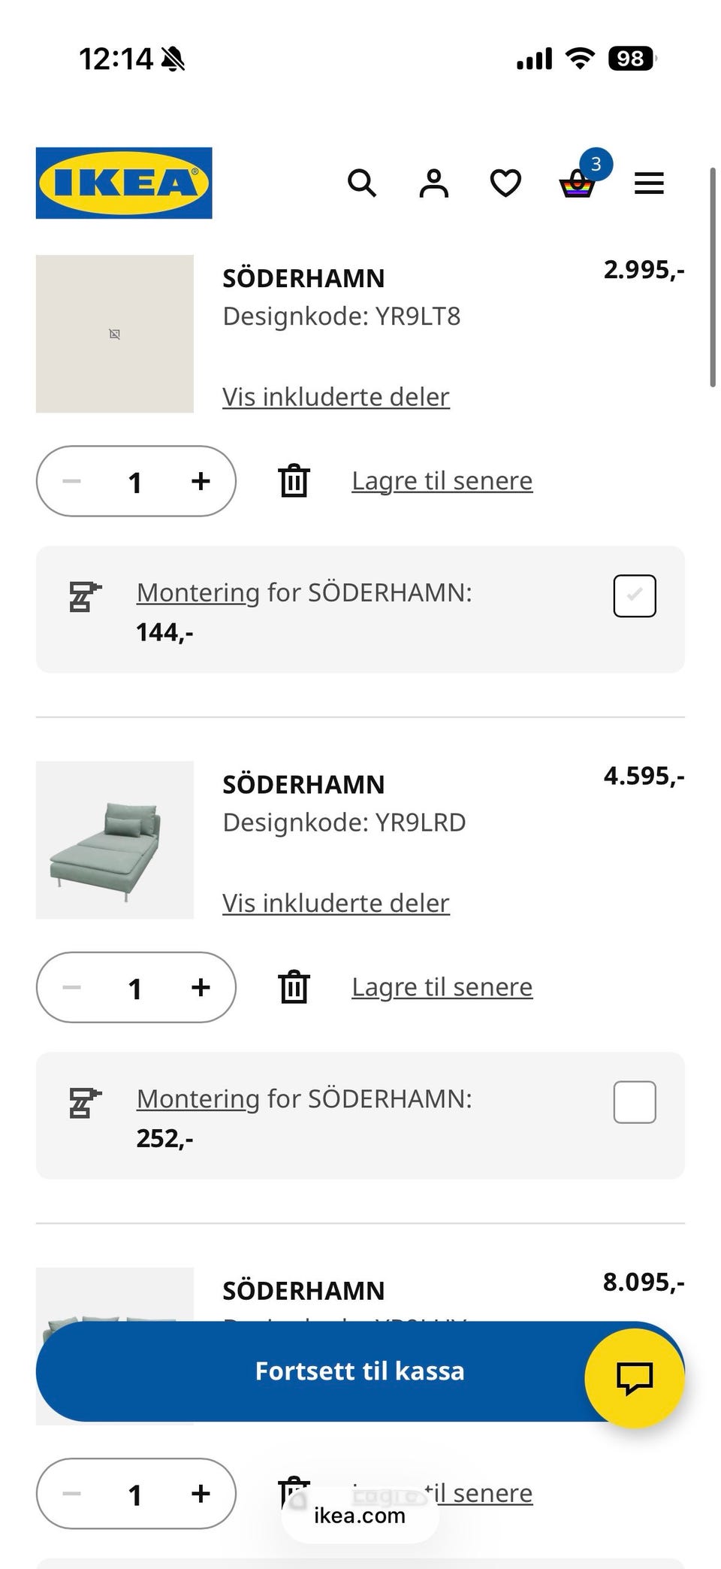This screenshot has height=1569, width=721.
Task: Open the user profile icon
Action: 433,183
